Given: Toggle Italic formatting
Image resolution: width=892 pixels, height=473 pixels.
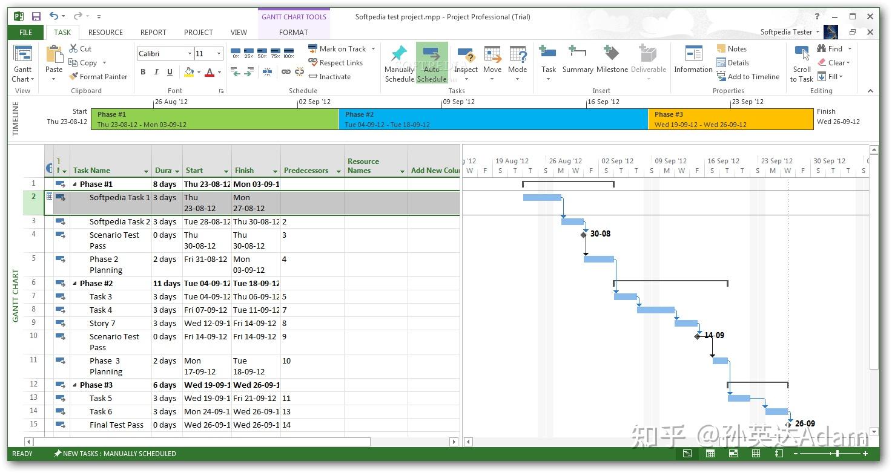Looking at the screenshot, I should pyautogui.click(x=156, y=72).
